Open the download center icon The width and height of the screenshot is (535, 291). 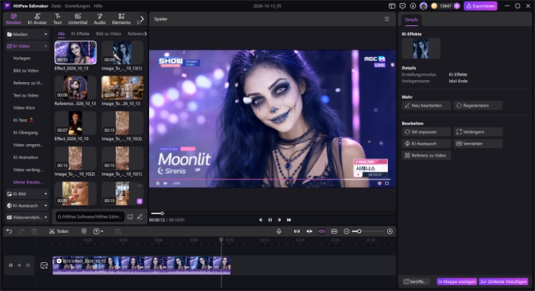tap(413, 6)
